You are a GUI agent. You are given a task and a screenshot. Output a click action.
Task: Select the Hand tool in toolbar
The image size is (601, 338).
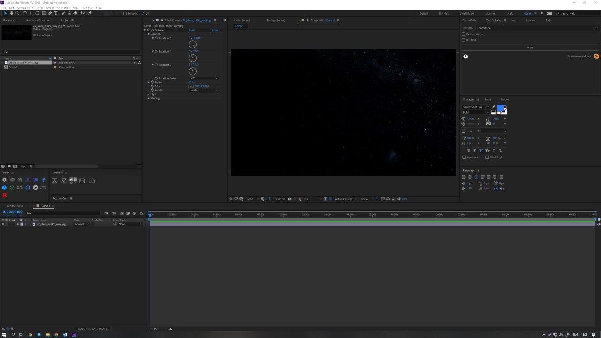(x=11, y=13)
